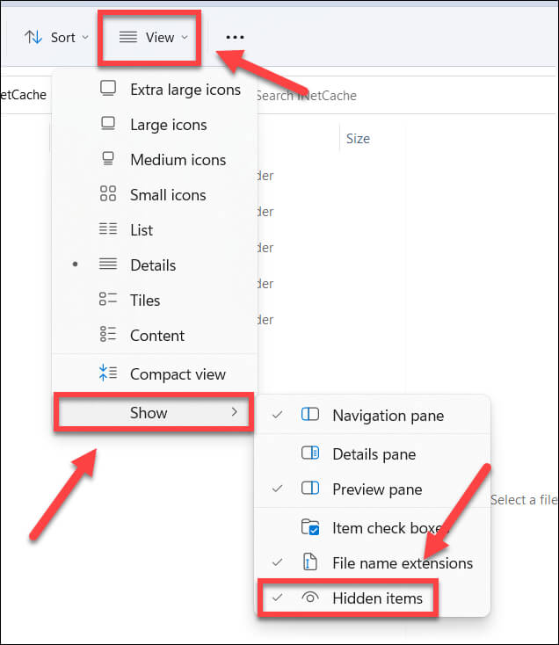Select Small icons layout
The image size is (559, 645).
pyautogui.click(x=167, y=195)
